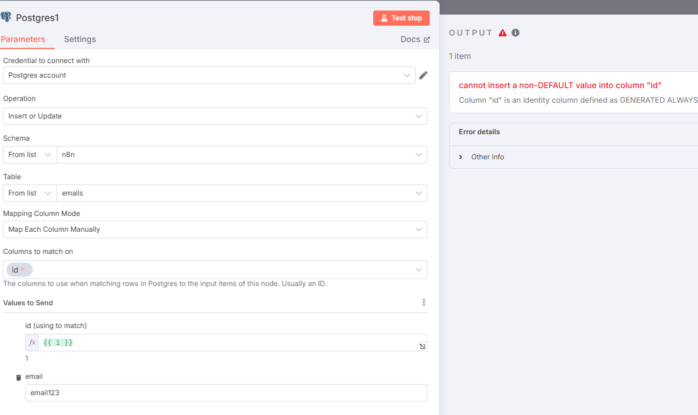Run the Test step button
This screenshot has height=415, width=698.
point(401,18)
